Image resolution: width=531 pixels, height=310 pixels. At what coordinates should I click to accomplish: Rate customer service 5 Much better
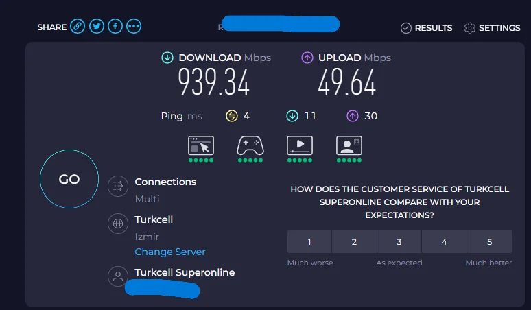coord(489,242)
